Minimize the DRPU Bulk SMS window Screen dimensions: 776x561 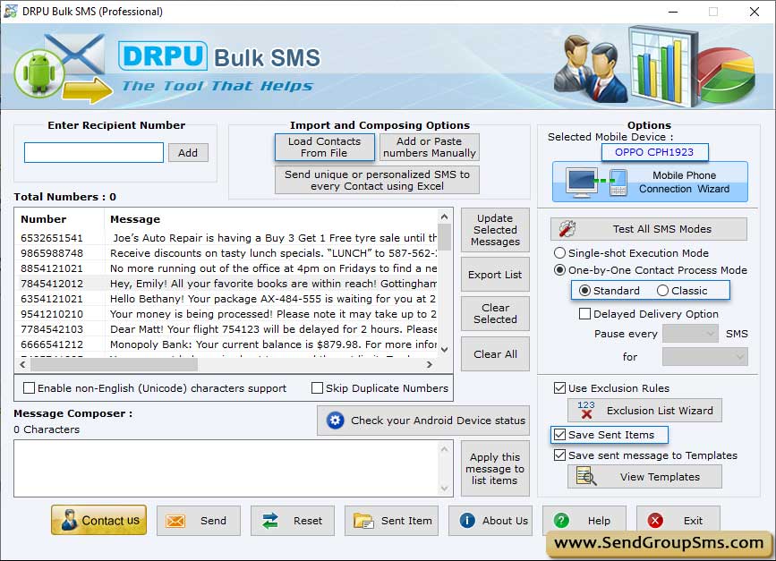673,12
